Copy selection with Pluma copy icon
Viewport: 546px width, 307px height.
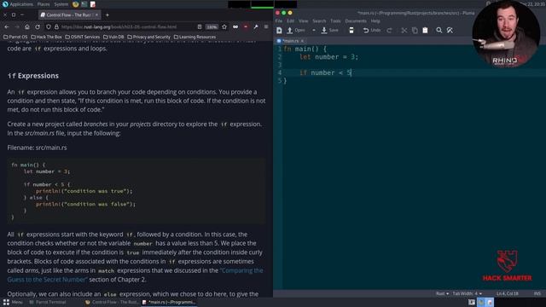click(x=415, y=31)
